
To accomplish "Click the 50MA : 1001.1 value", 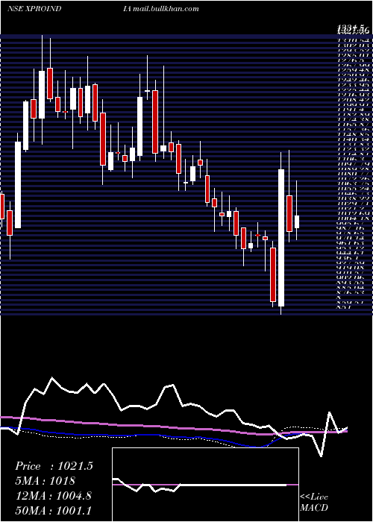I will [x=53, y=510].
